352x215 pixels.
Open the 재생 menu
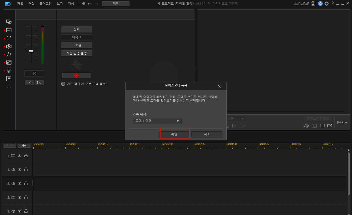(x=71, y=4)
